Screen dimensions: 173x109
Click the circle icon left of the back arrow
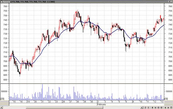[x=161, y=108]
